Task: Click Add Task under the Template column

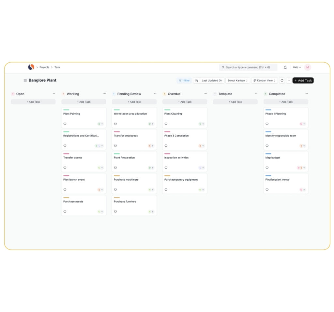Action: [x=235, y=102]
